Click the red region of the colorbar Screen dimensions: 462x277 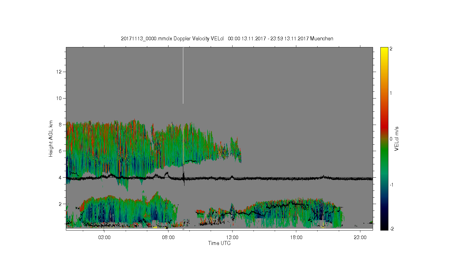click(x=384, y=123)
